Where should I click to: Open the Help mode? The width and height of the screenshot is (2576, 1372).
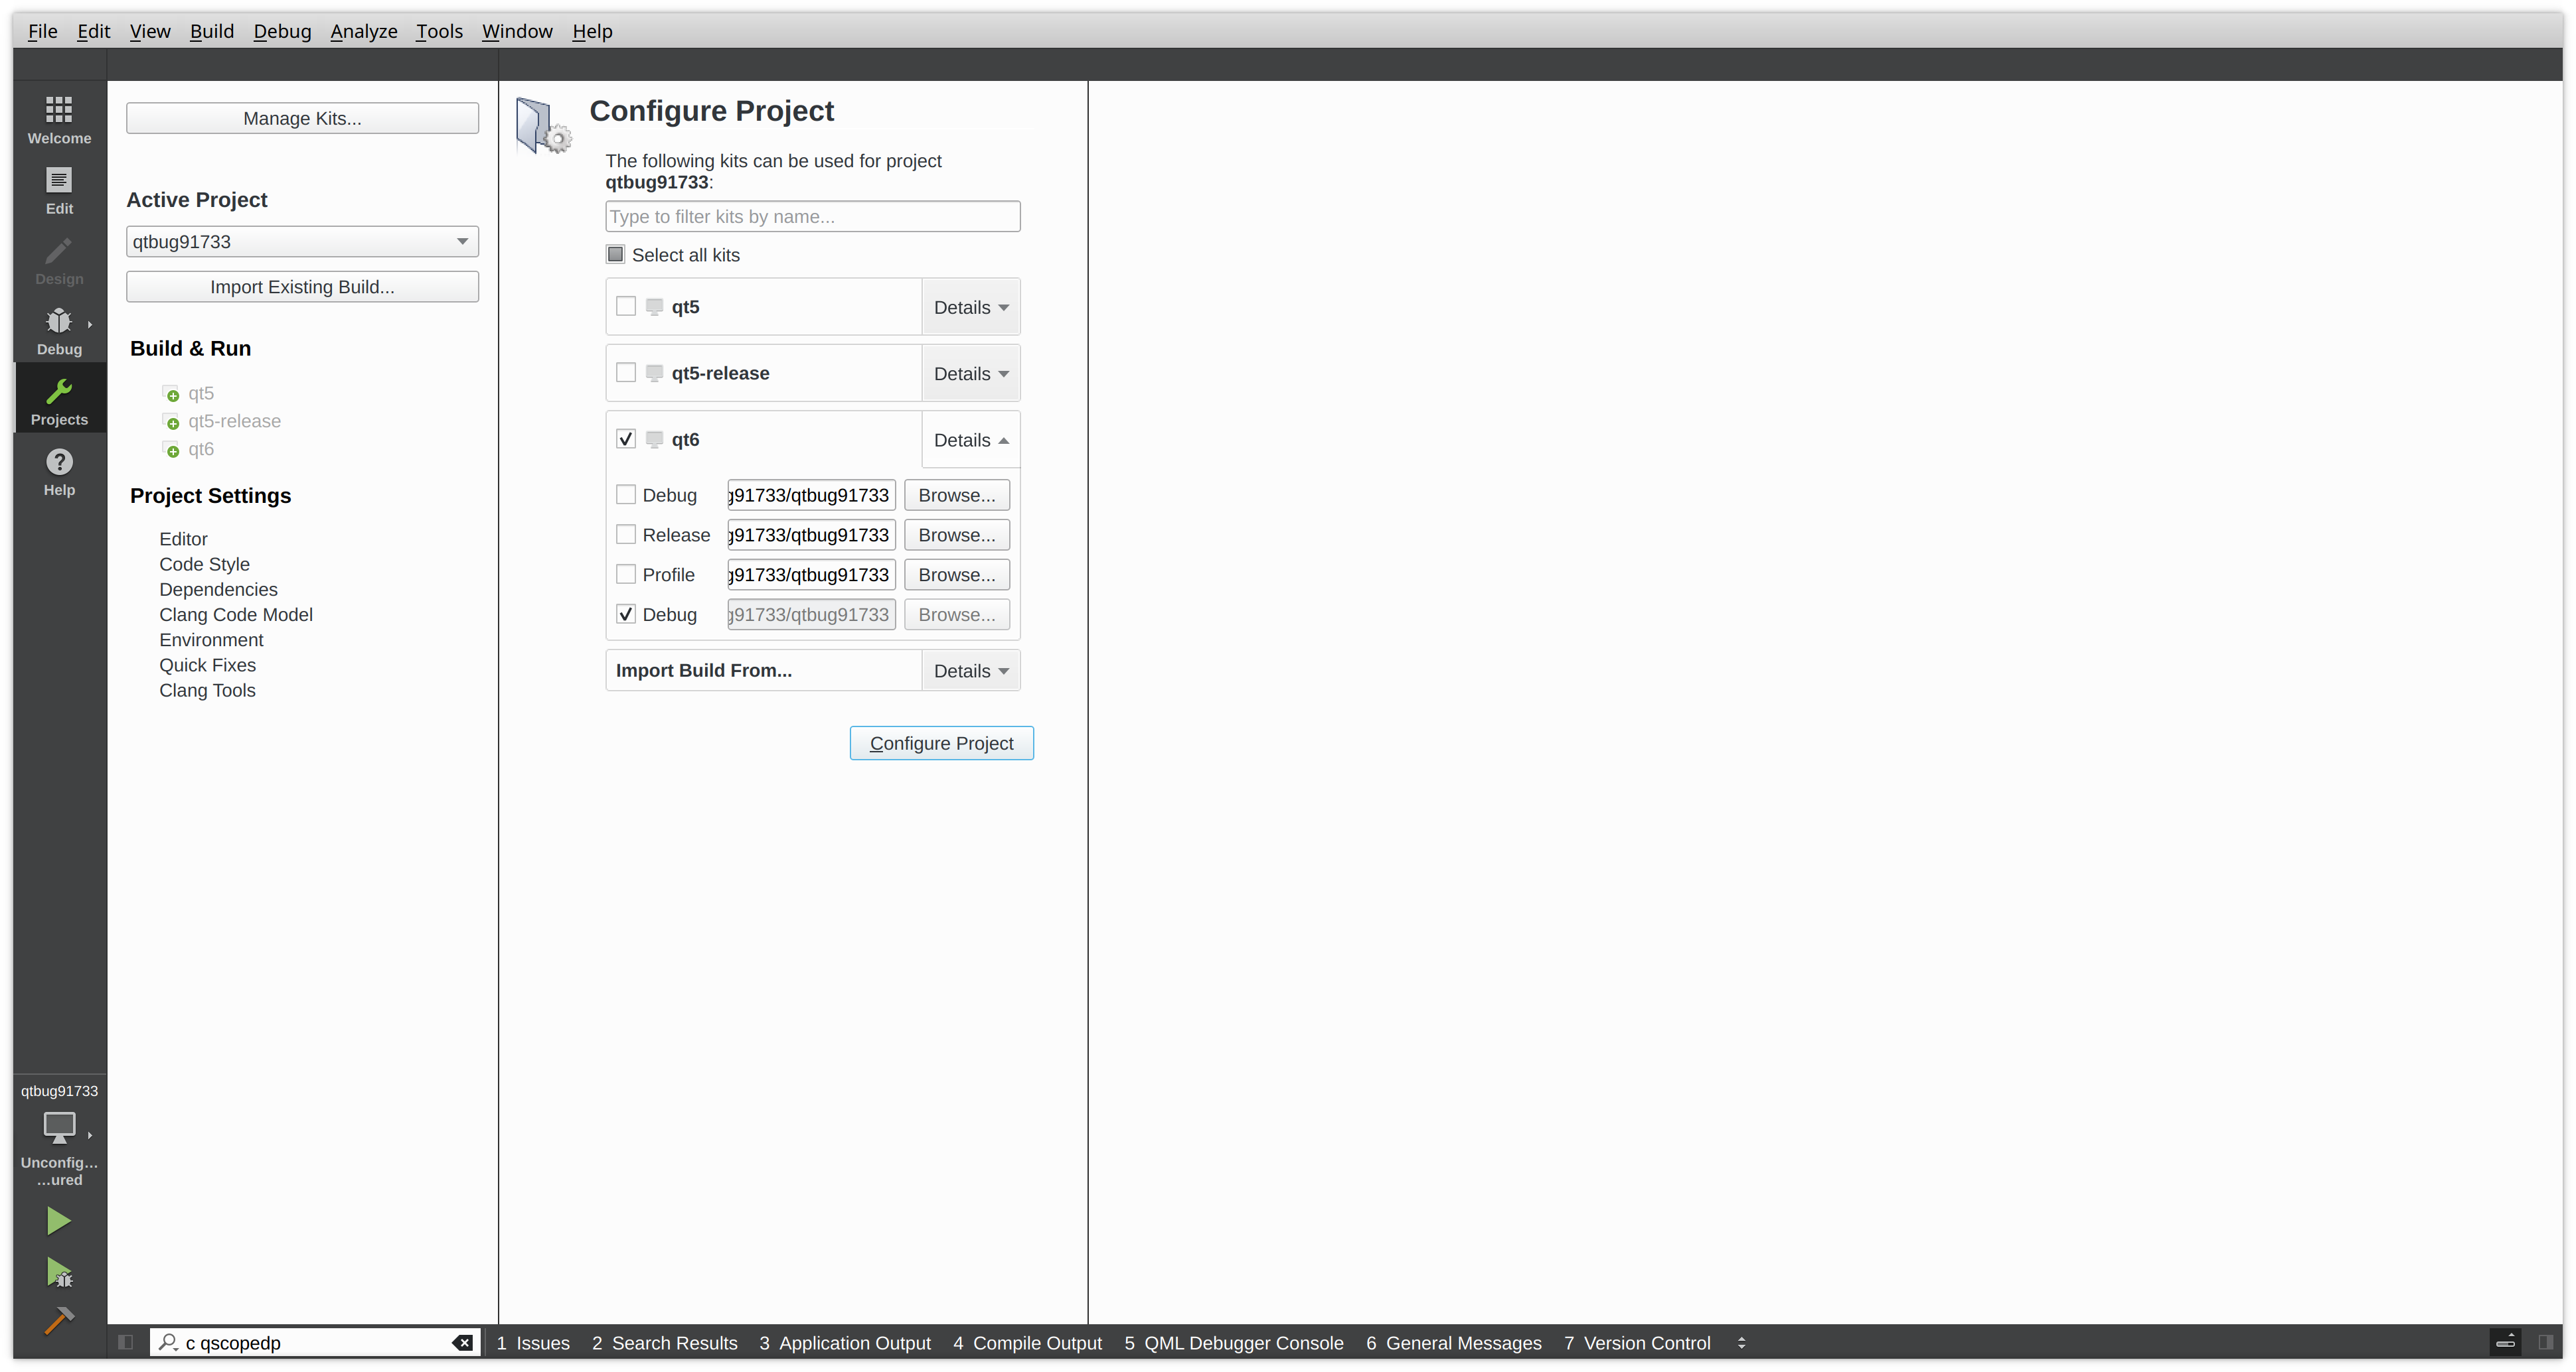click(59, 472)
